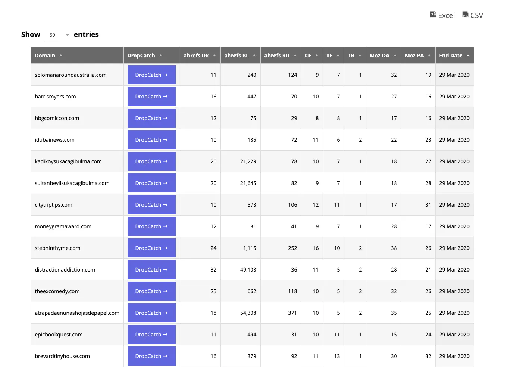Select domain brevardtinyhouse.com
Image resolution: width=505 pixels, height=367 pixels.
pyautogui.click(x=62, y=356)
